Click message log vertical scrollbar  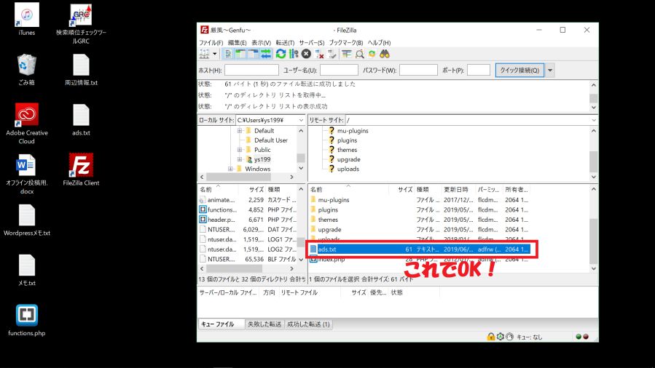(x=594, y=96)
